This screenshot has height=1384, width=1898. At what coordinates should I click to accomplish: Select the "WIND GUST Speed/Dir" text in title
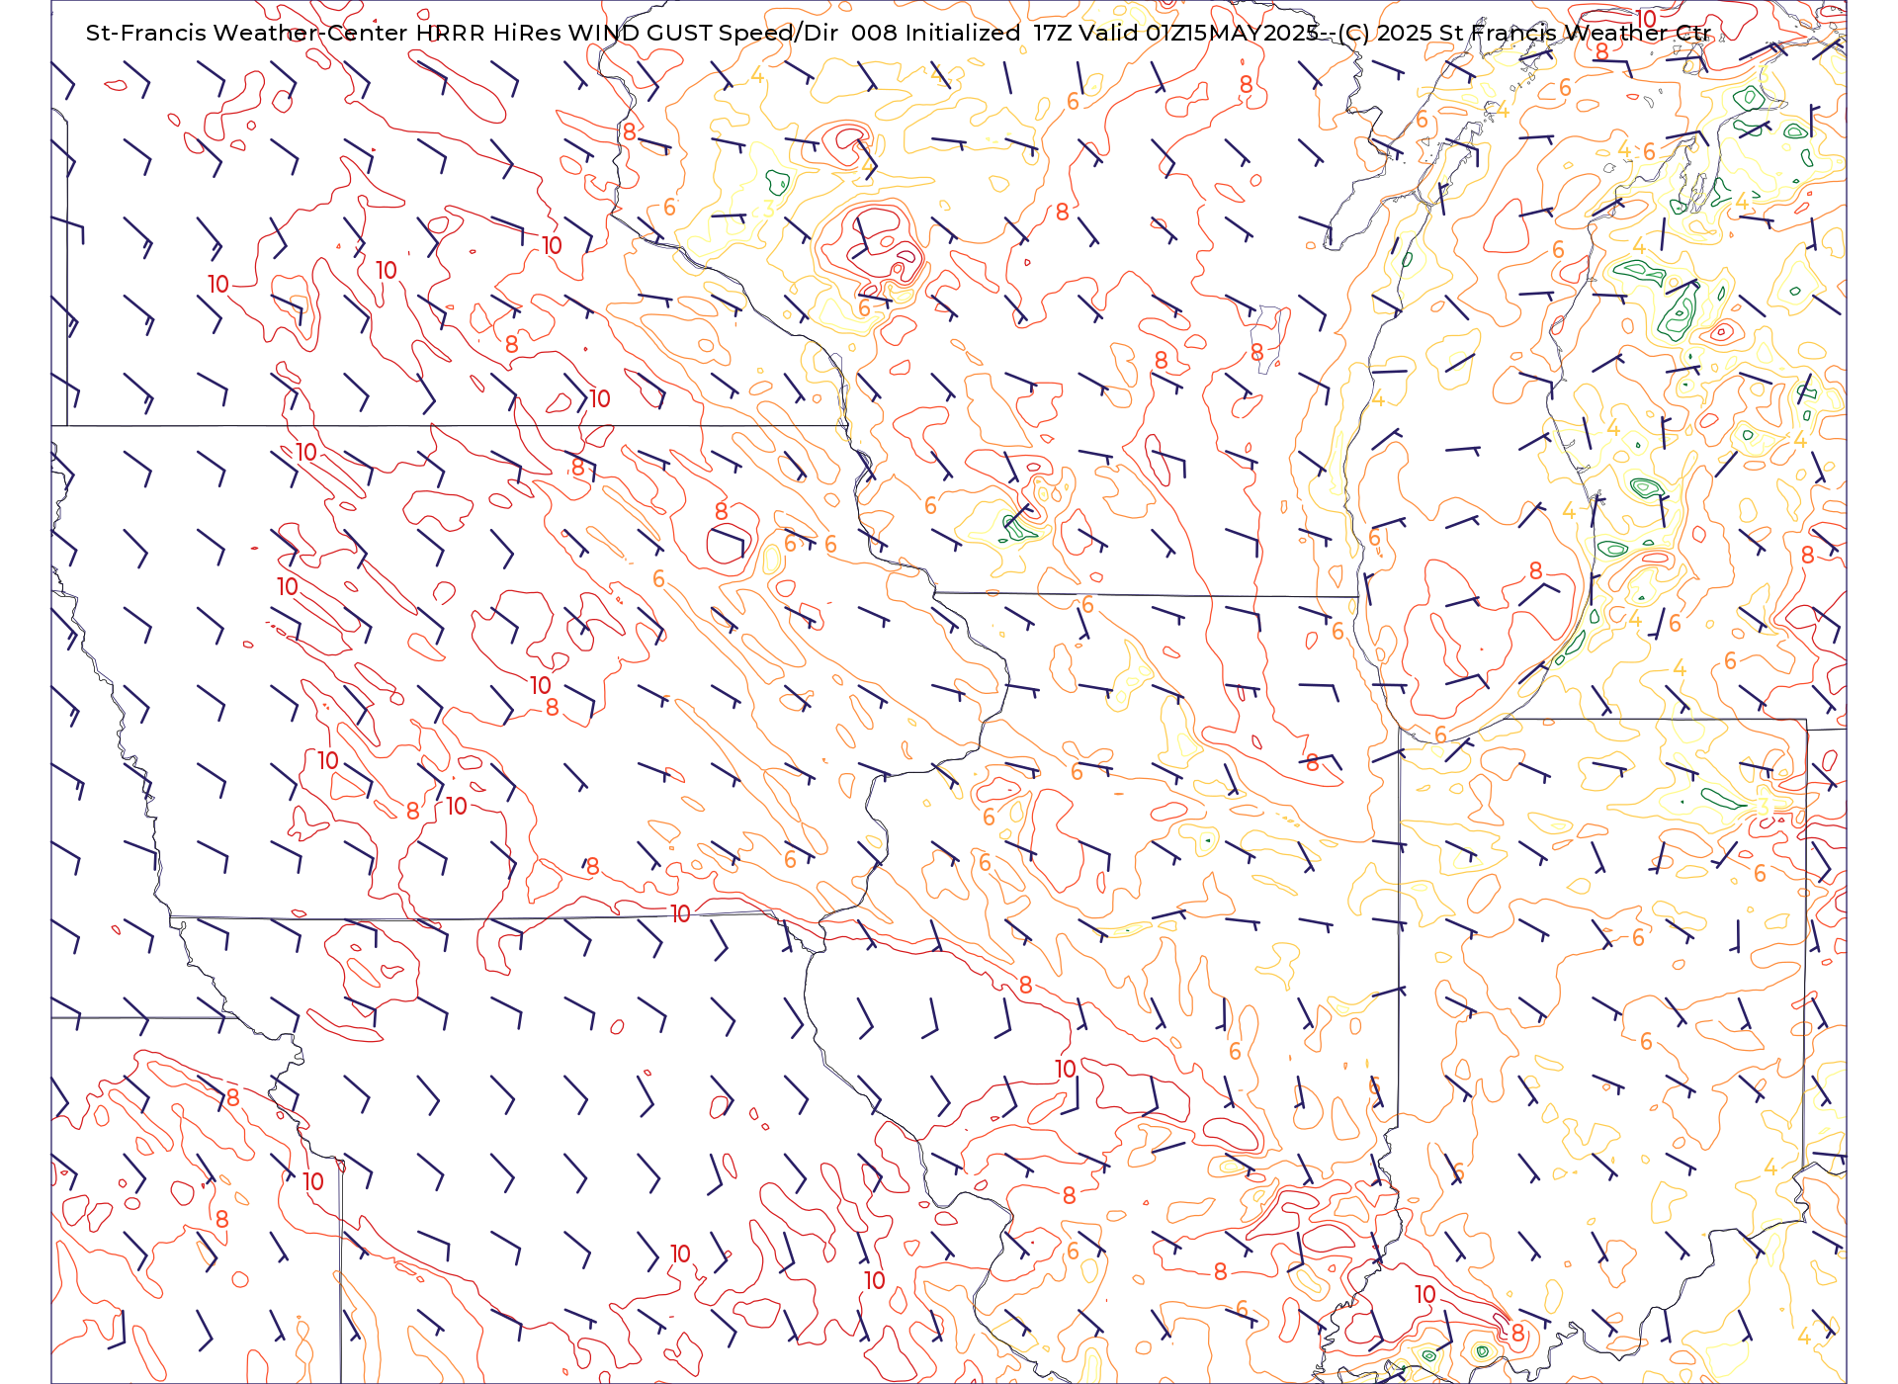tap(704, 33)
